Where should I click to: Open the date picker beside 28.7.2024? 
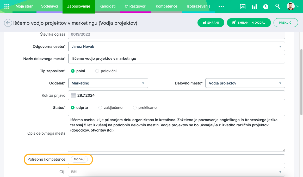73,95
